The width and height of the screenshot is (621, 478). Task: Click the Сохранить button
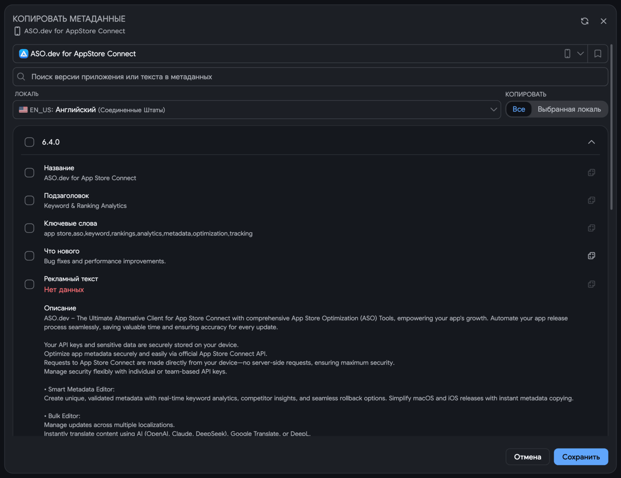pos(581,457)
